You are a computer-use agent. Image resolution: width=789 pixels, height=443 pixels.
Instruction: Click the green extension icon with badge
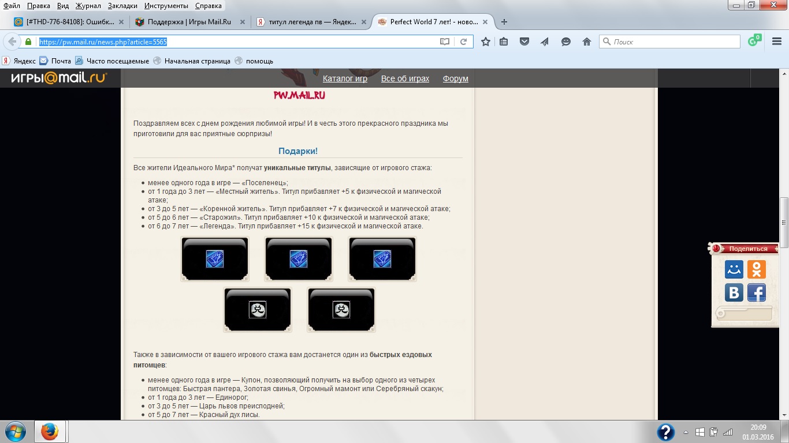click(754, 40)
